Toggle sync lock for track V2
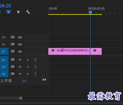Screen dimensions: 123x105 [13, 44]
